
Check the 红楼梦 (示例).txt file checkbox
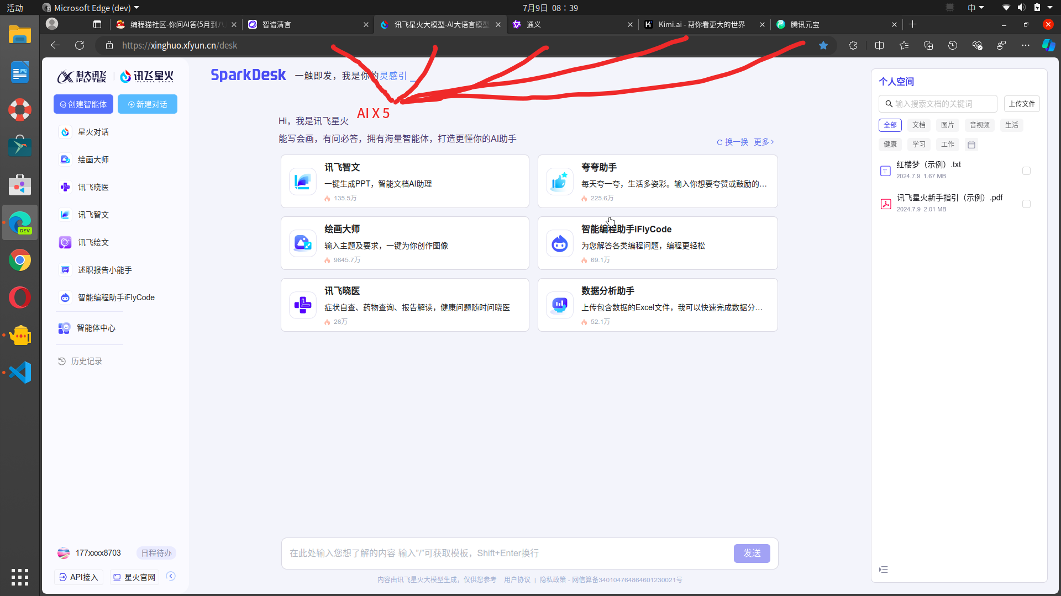pyautogui.click(x=1027, y=171)
